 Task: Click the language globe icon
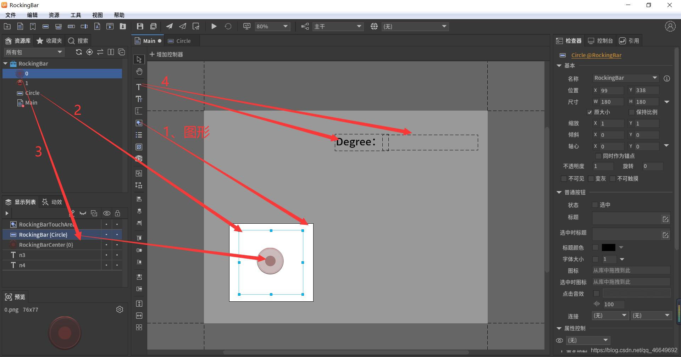point(374,26)
